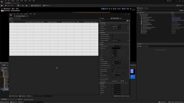Open Content Drawer in Property Matrix status bar

coord(14,96)
